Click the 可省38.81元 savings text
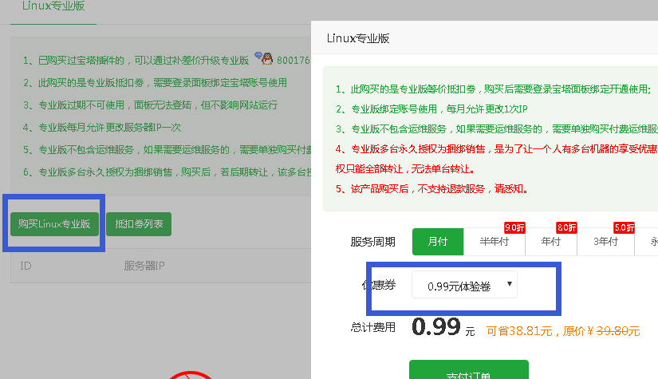The image size is (658, 379). [519, 331]
